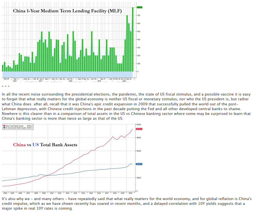
Task: Open the China vs US bank assets chart
Action: coord(72,159)
